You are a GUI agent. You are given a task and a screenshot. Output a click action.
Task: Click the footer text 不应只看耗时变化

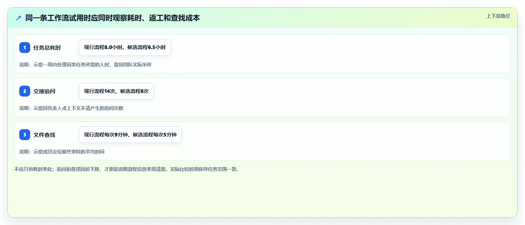click(127, 169)
